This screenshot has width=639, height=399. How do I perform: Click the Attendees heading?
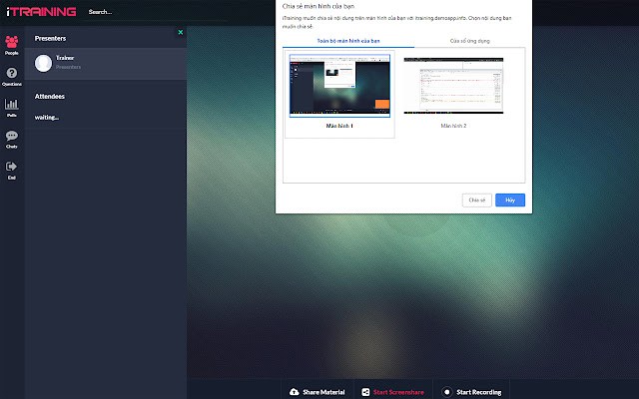(50, 97)
